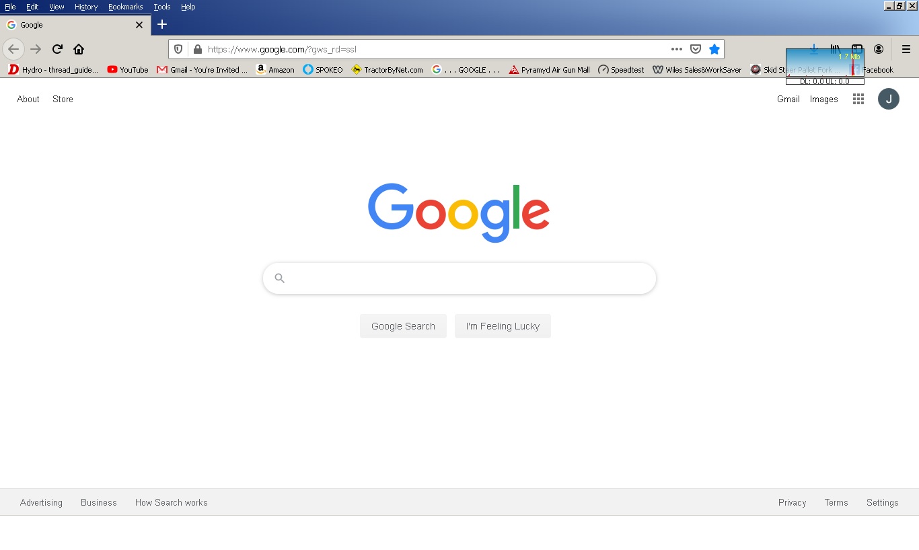Open the Store link
The height and width of the screenshot is (550, 919).
[x=63, y=99]
